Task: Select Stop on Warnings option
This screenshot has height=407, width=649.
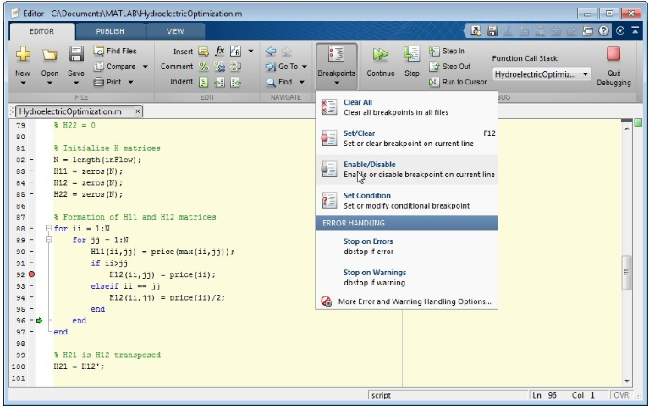Action: point(406,278)
